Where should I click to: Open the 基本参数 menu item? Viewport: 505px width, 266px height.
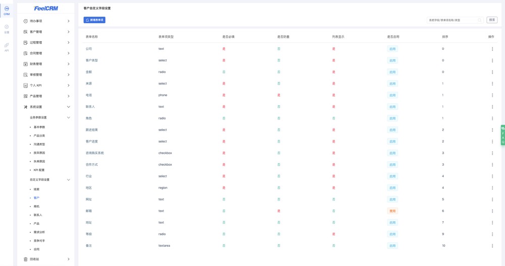pyautogui.click(x=39, y=127)
